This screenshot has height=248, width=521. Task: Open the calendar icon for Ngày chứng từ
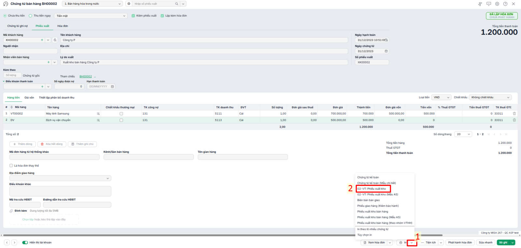click(x=386, y=51)
